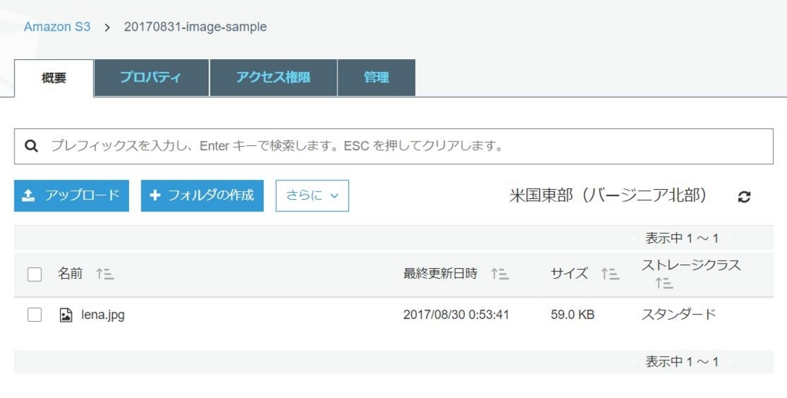787x398 pixels.
Task: Sort by ストレージクラス using the sort icon
Action: (x=664, y=284)
